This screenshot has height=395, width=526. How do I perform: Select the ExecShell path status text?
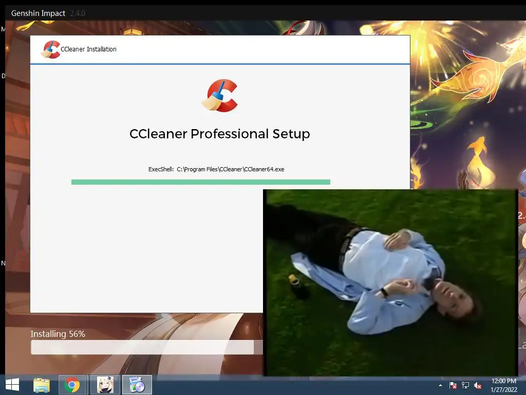pos(216,169)
